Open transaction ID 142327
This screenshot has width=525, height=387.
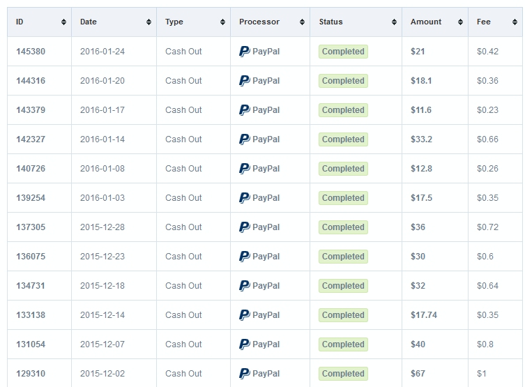point(31,139)
